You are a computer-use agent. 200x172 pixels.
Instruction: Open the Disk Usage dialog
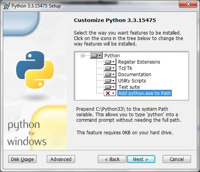22,159
